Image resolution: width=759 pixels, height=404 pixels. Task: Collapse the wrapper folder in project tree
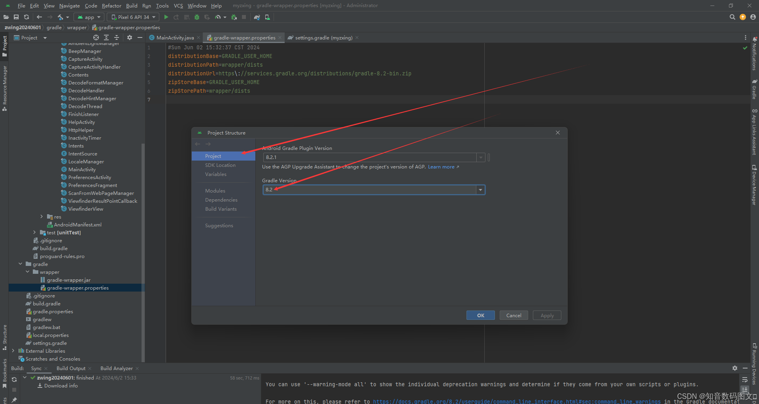click(27, 272)
